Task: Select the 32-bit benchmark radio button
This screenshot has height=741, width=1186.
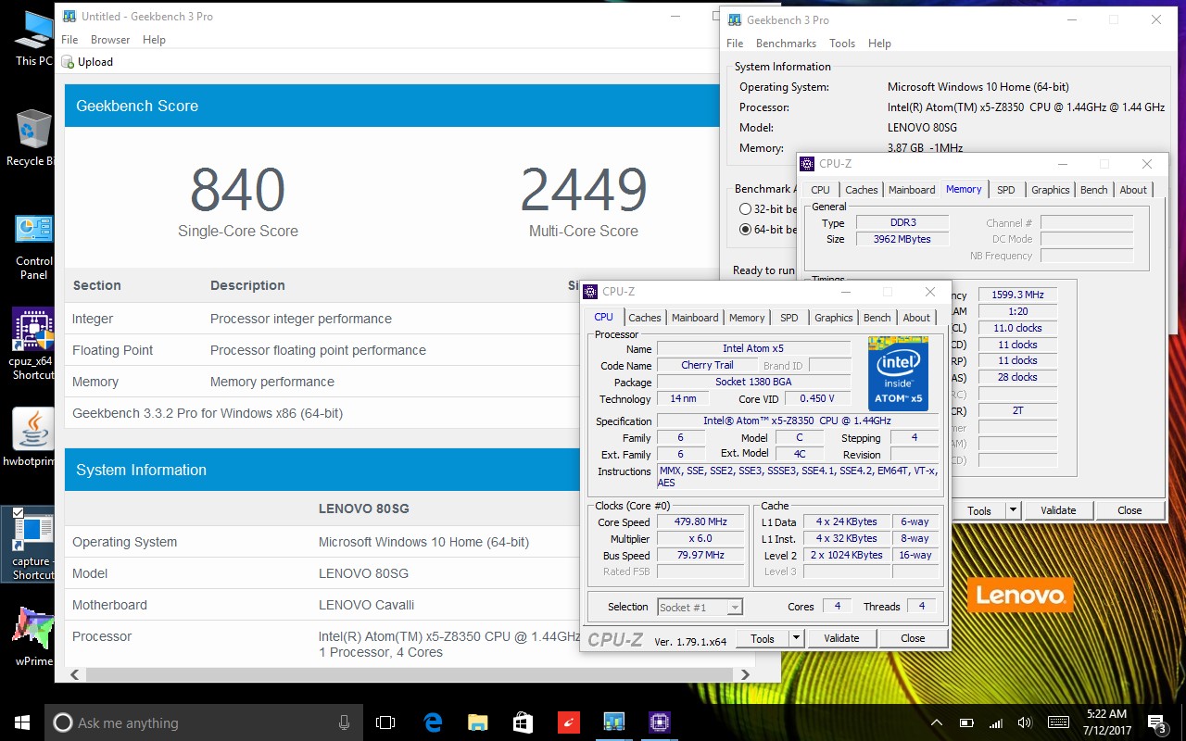Action: pos(745,209)
